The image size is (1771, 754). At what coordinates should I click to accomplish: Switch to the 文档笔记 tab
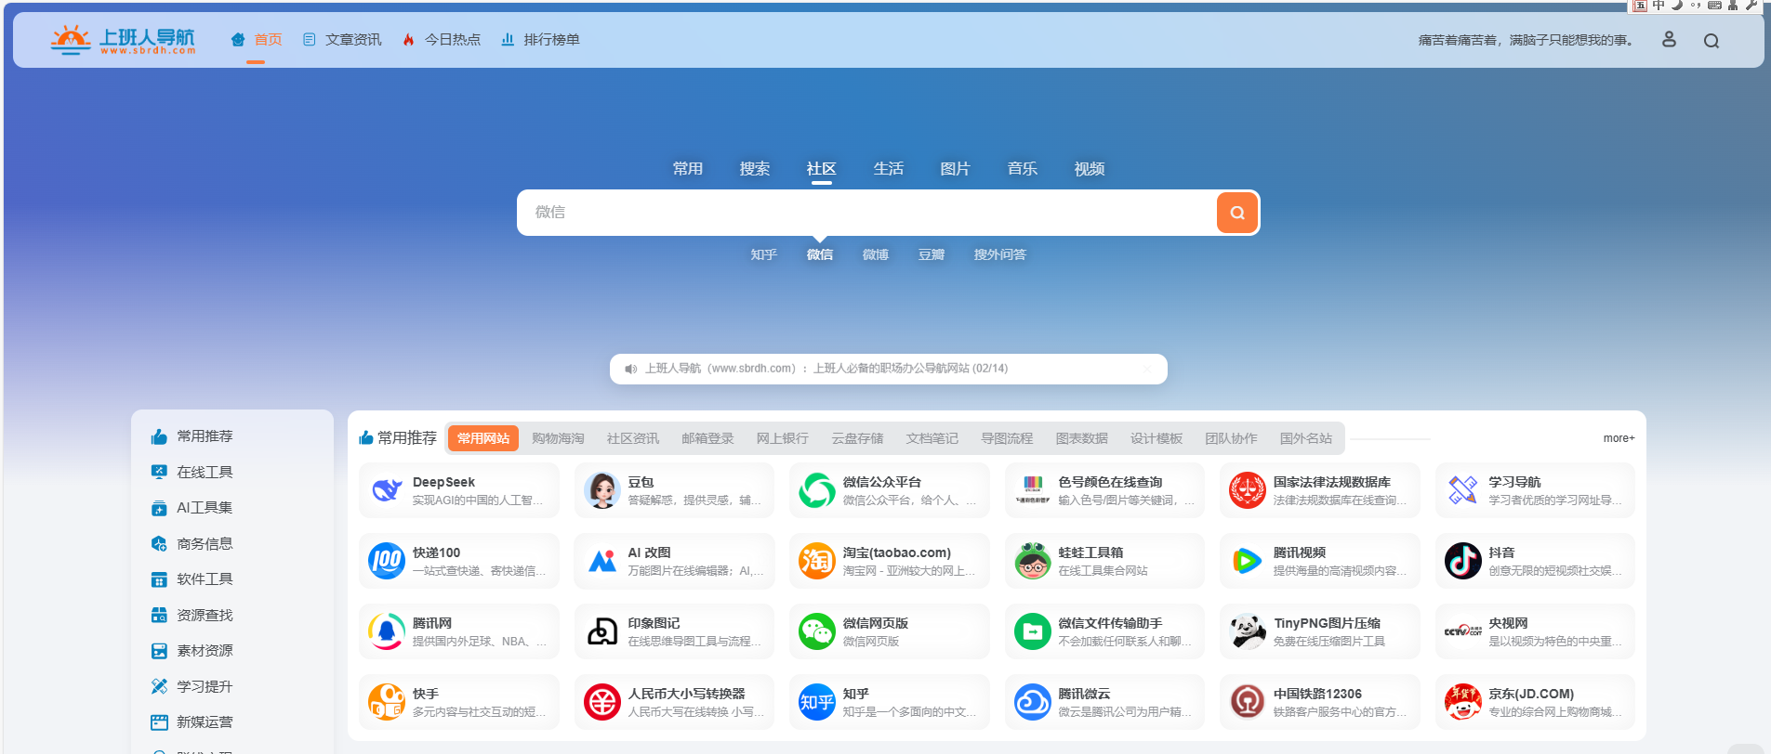(932, 438)
